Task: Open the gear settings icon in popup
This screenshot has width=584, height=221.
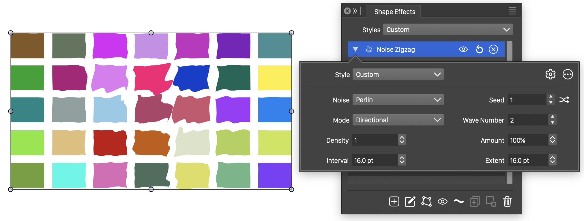Action: point(550,74)
